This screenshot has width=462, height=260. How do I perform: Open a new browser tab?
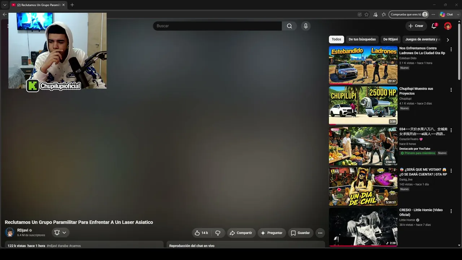[x=72, y=5]
